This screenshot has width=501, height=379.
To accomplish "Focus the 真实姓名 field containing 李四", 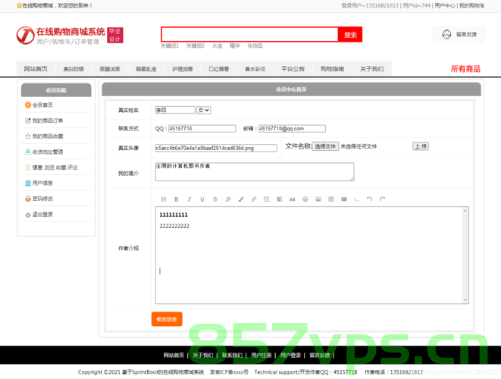I will [175, 110].
